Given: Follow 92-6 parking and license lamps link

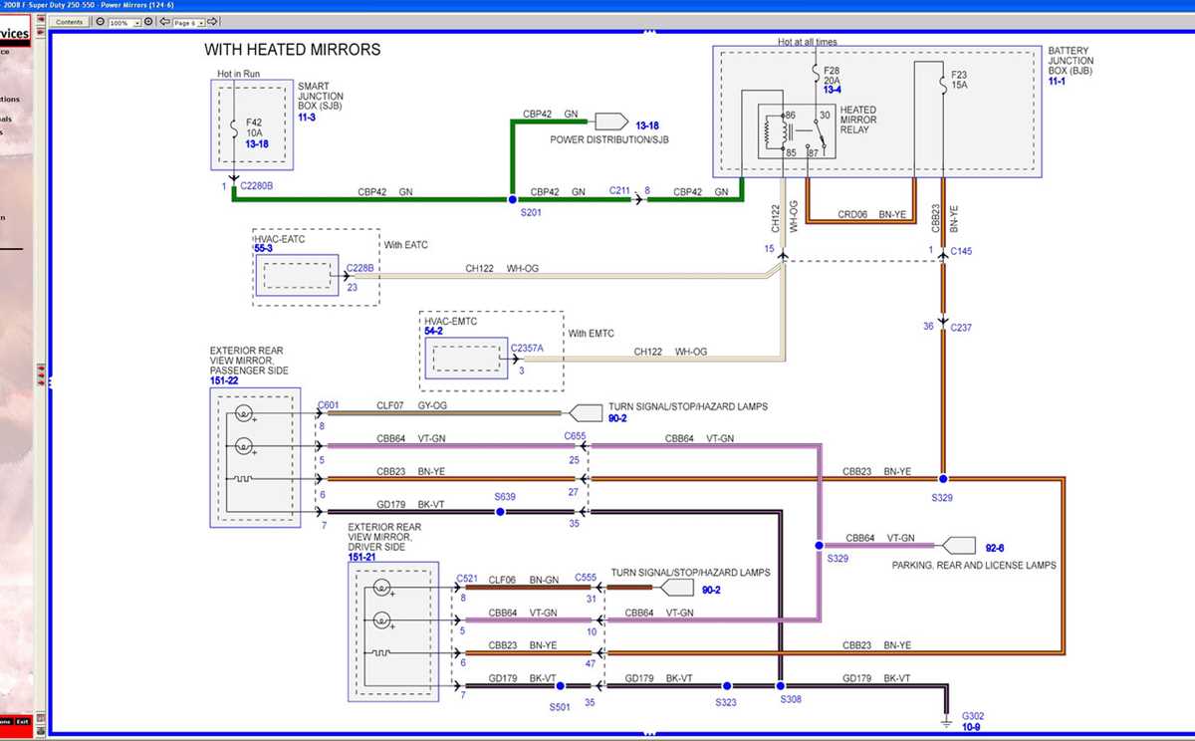Looking at the screenshot, I should [x=994, y=548].
